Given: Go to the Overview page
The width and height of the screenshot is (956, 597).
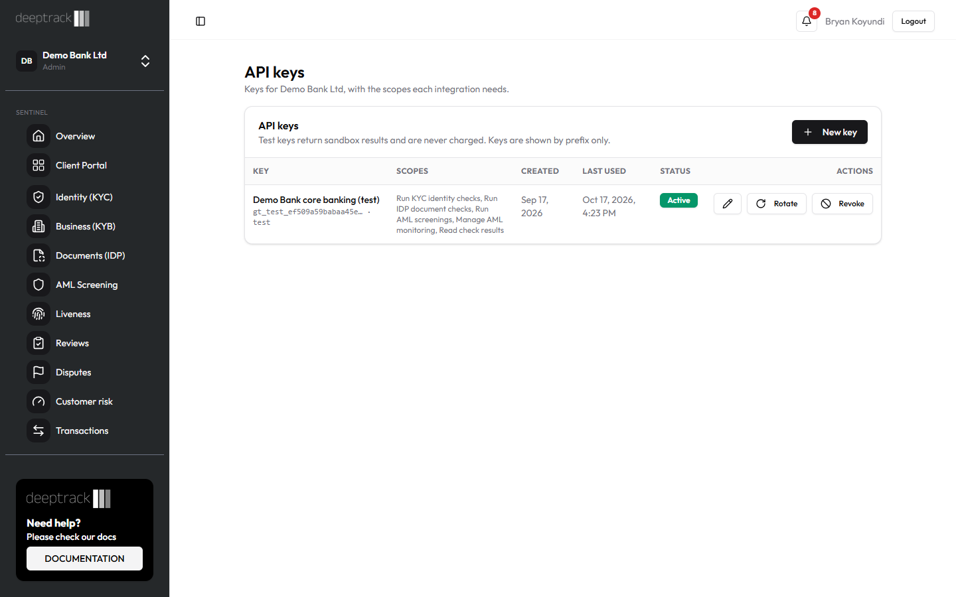Looking at the screenshot, I should (75, 136).
